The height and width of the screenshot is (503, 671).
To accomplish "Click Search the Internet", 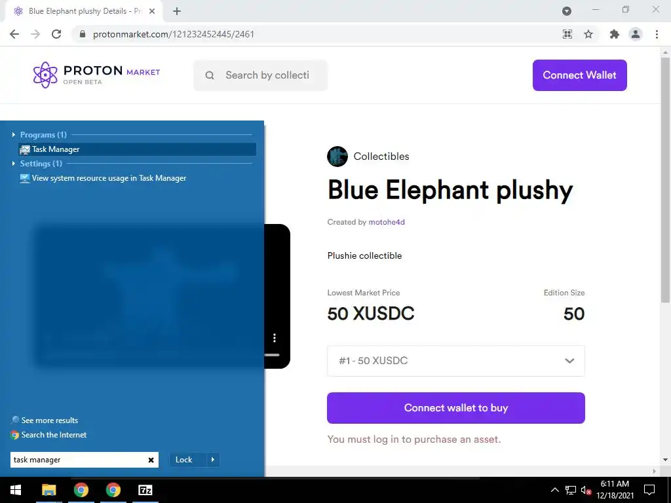I will (48, 435).
